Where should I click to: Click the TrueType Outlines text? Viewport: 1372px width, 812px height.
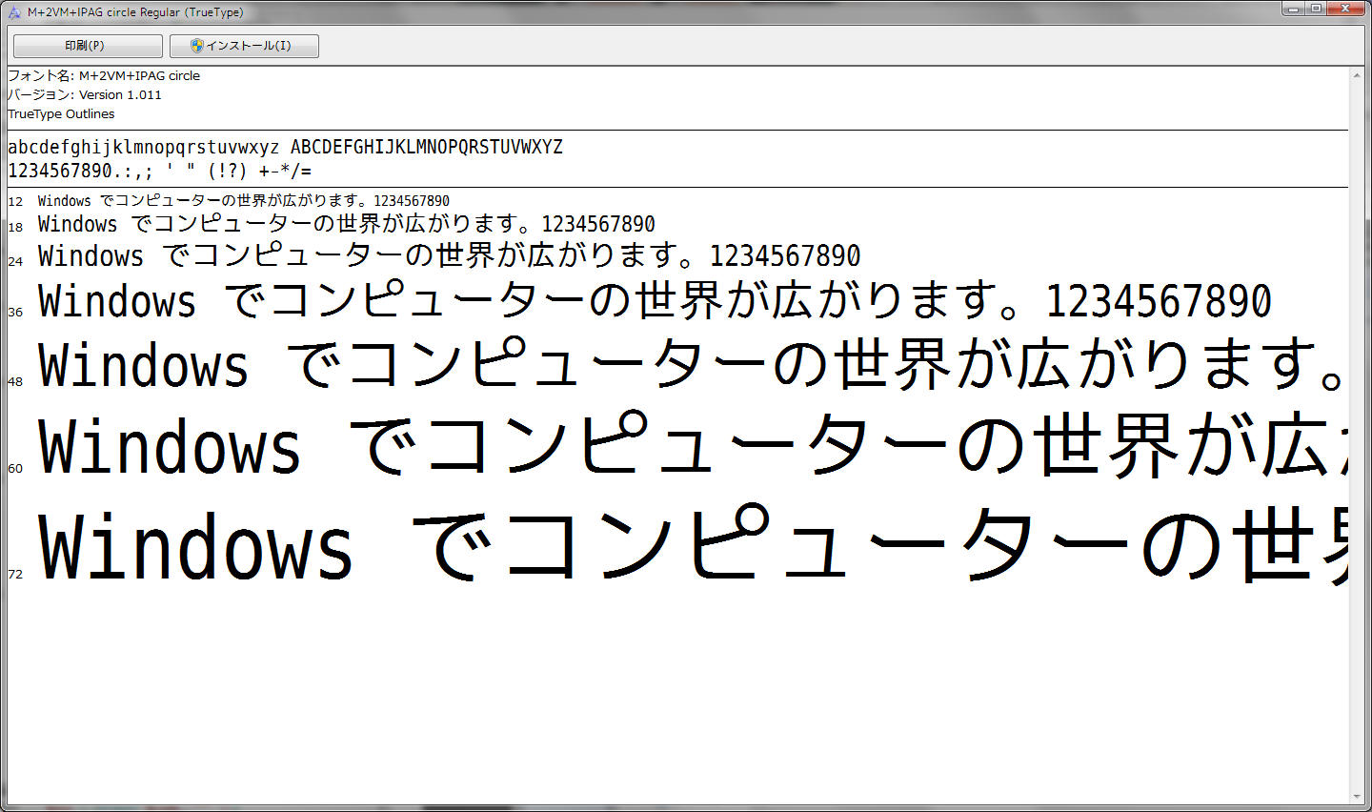61,113
